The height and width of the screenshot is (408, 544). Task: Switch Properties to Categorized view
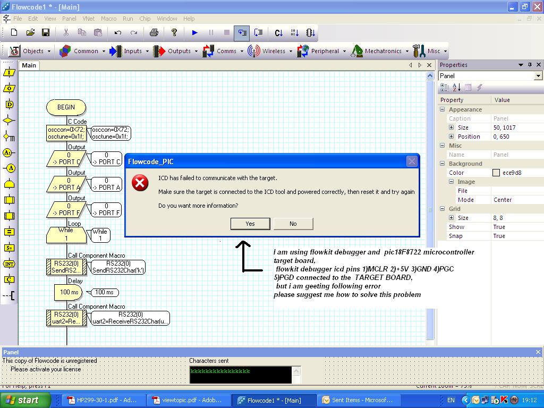[x=445, y=88]
